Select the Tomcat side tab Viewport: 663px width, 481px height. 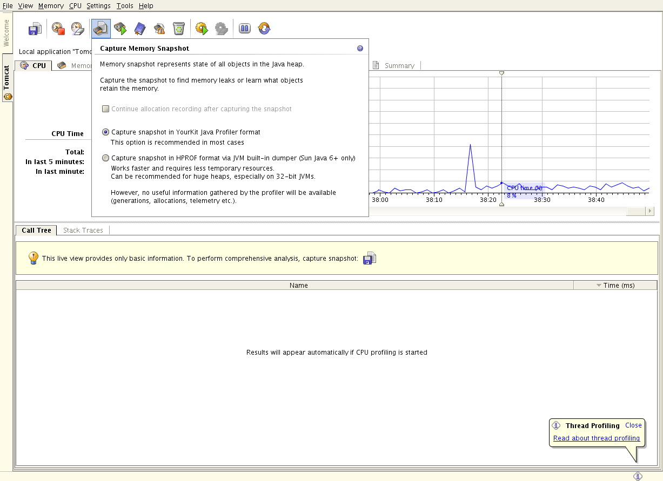coord(6,78)
